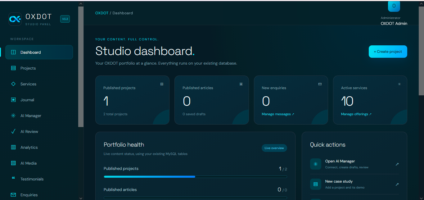424x200 pixels.
Task: Click the arrow beside New case study
Action: pos(397,184)
